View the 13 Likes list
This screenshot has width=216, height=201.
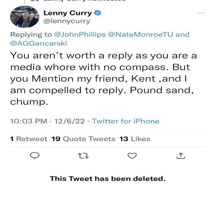point(135,139)
